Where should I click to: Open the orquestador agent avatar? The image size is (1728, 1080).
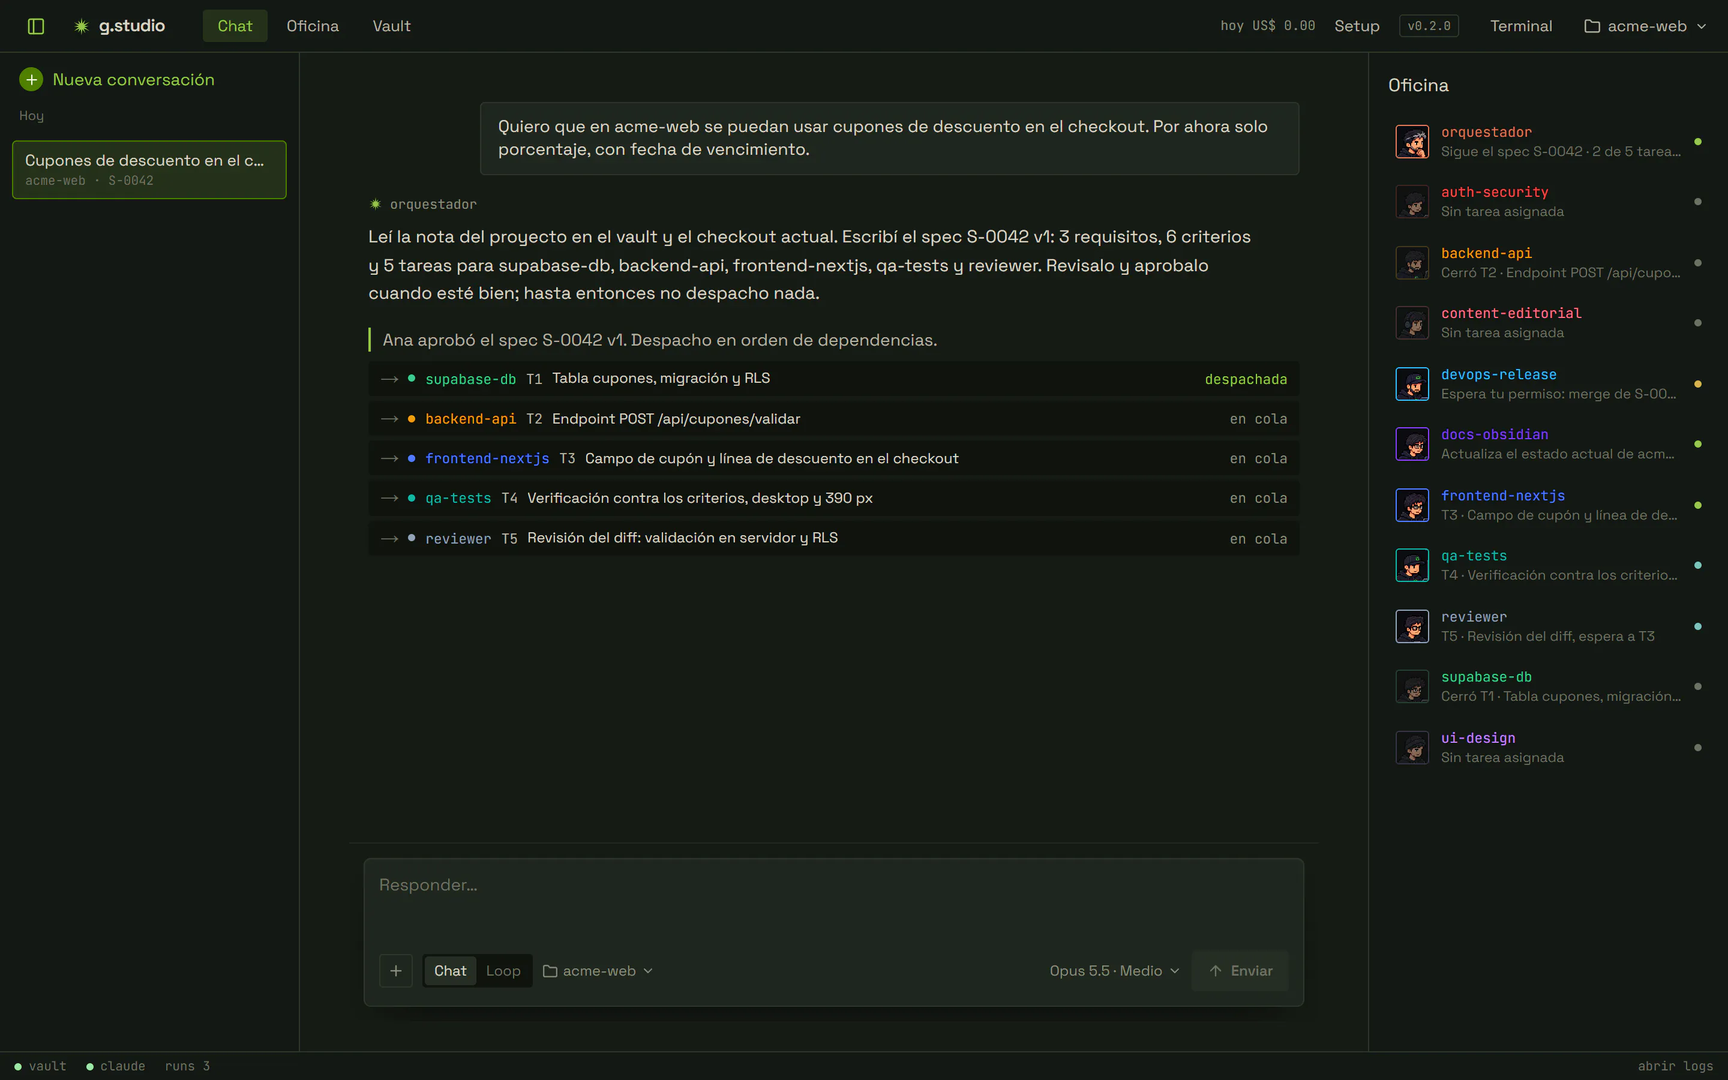[x=1412, y=142]
